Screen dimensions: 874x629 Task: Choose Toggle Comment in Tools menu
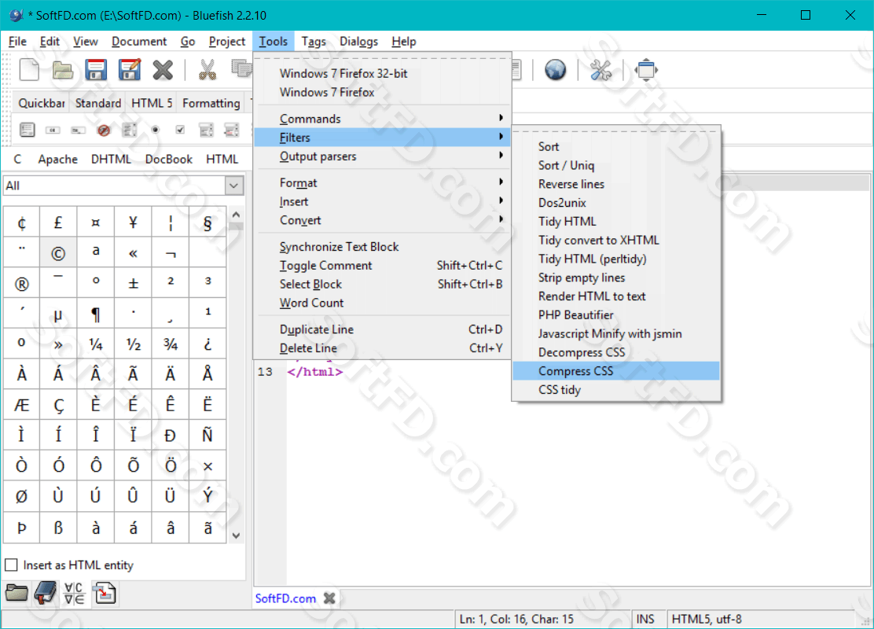click(382, 266)
